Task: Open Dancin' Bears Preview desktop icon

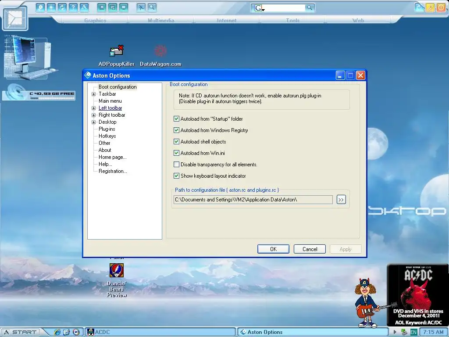Action: tap(117, 280)
